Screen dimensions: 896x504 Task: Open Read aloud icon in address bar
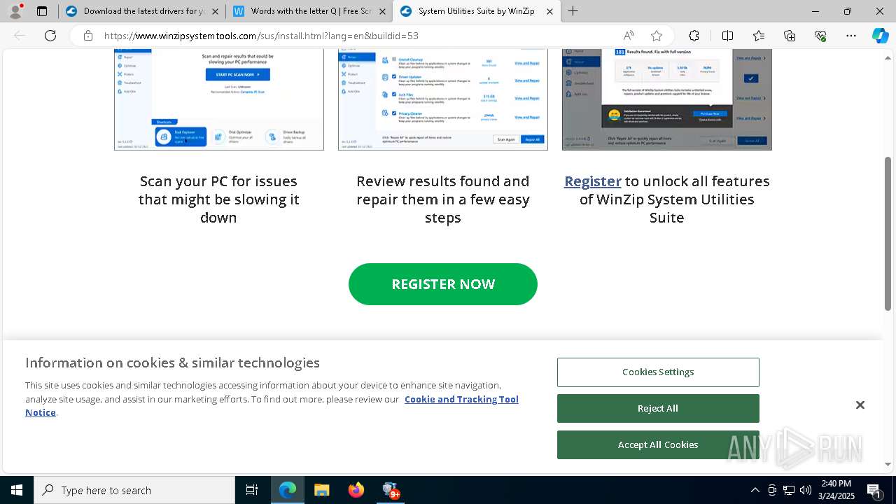click(x=629, y=36)
